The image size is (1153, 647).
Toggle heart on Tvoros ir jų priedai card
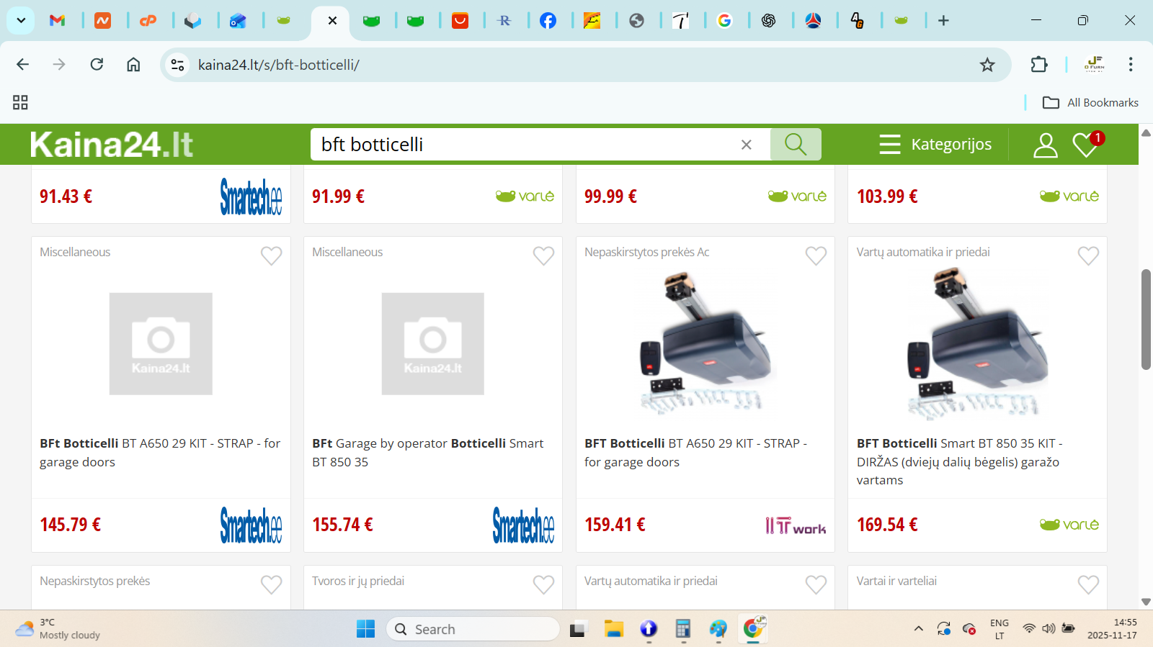click(x=544, y=584)
